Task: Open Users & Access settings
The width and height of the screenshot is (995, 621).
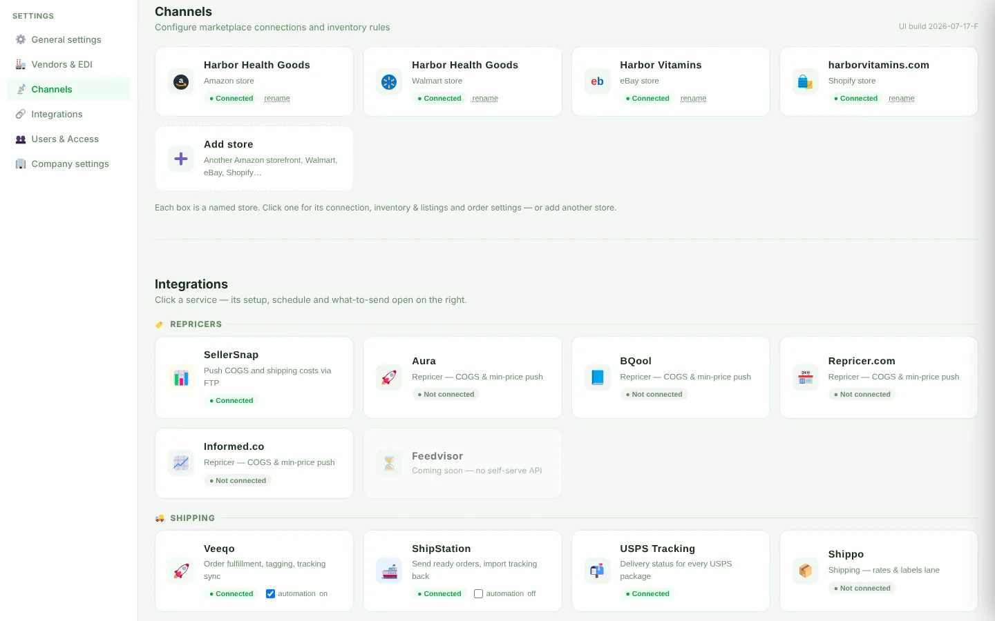Action: coord(68,139)
